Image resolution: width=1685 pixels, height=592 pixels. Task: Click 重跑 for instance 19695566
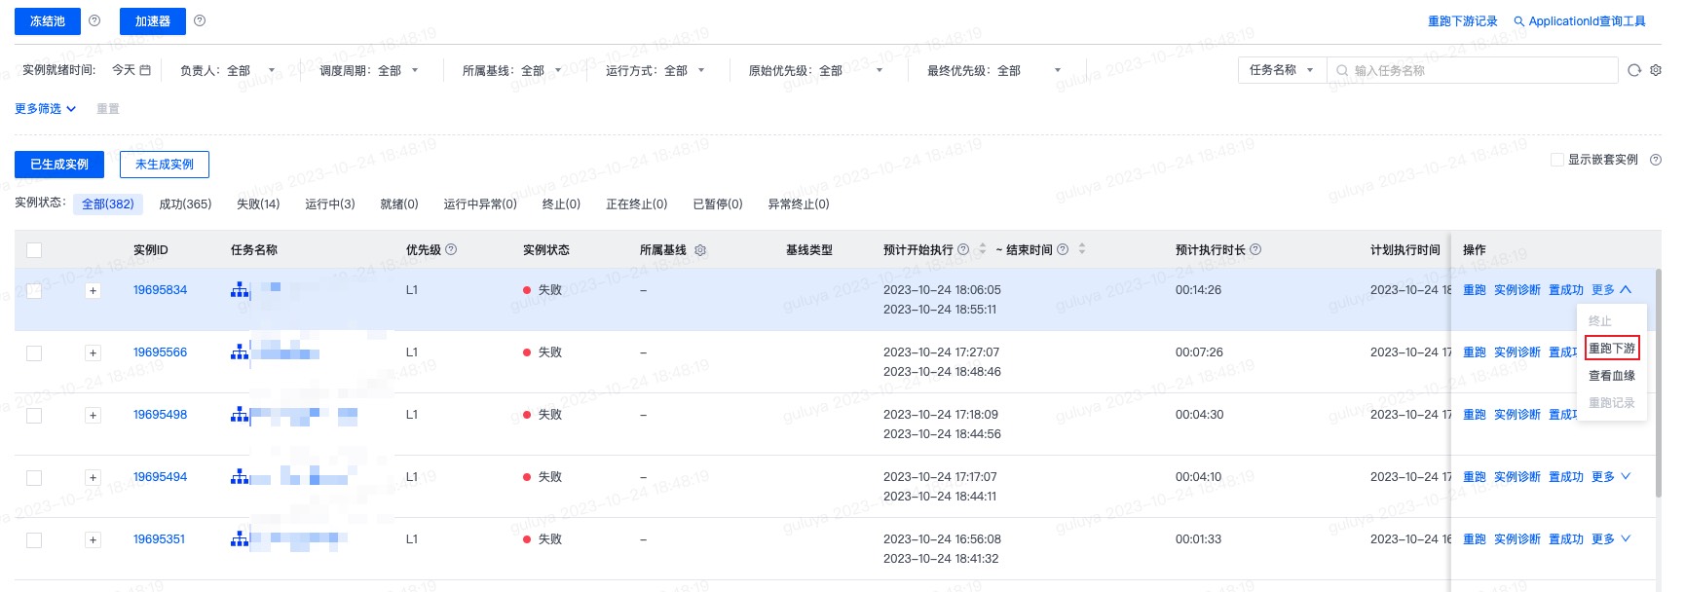pyautogui.click(x=1475, y=351)
